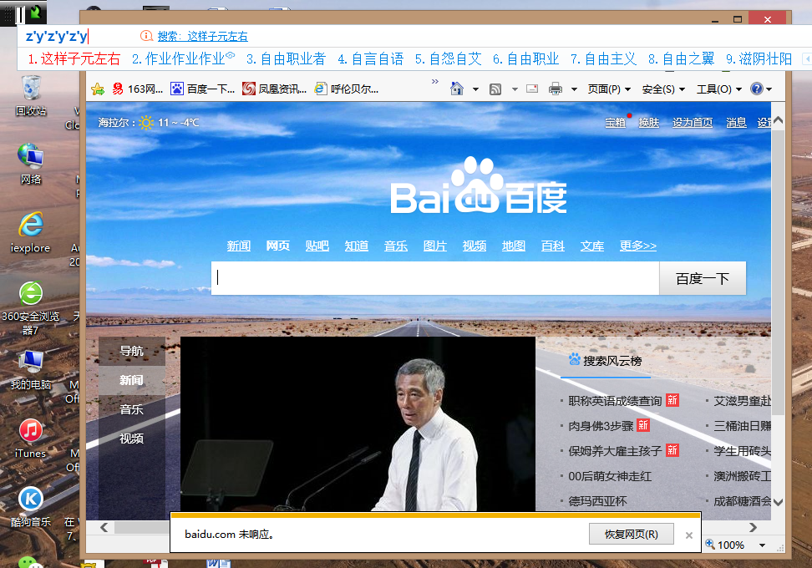Open the help menu dropdown arrow

[769, 89]
